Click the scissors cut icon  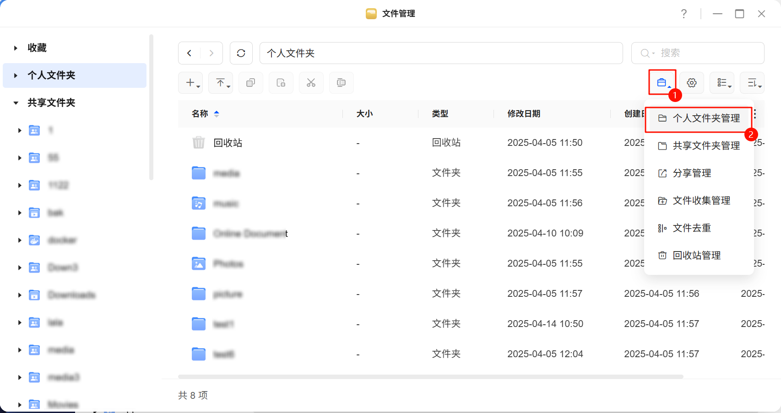point(311,83)
